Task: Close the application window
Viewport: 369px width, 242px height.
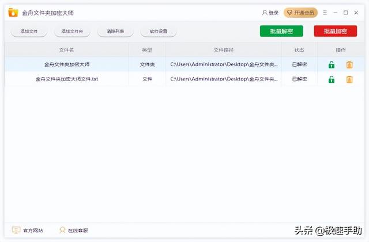Action: (356, 13)
